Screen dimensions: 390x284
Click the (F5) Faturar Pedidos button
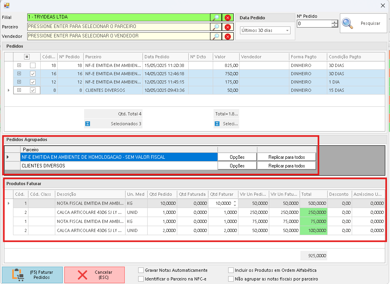coord(32,275)
